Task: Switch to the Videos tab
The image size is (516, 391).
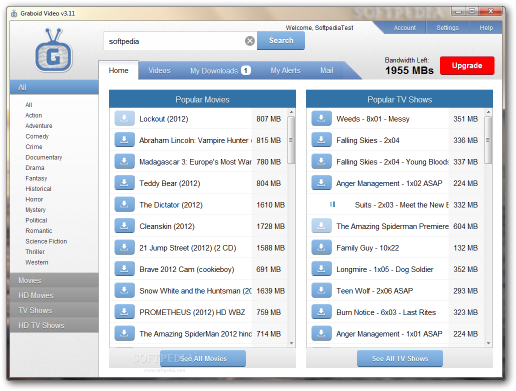Action: point(159,70)
